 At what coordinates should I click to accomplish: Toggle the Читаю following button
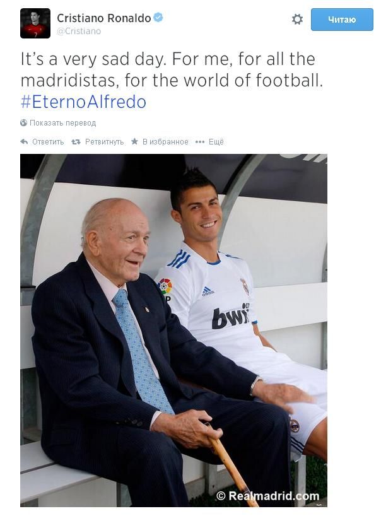[342, 20]
